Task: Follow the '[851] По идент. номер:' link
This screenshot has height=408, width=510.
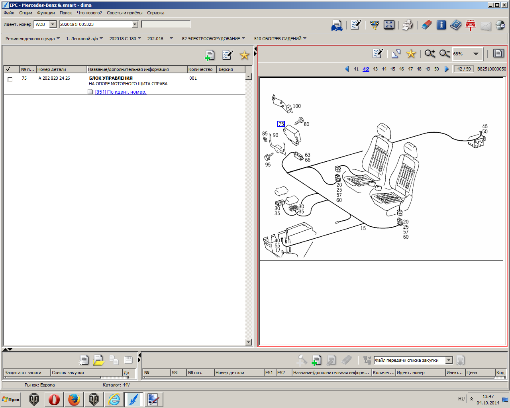Action: (121, 92)
